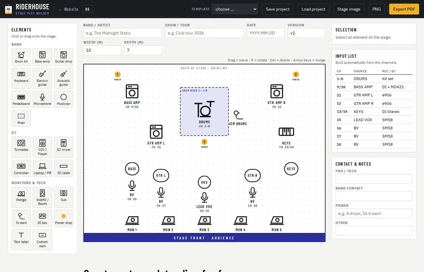Select the GTR R musician marker
The width and height of the screenshot is (424, 272).
pos(252,175)
